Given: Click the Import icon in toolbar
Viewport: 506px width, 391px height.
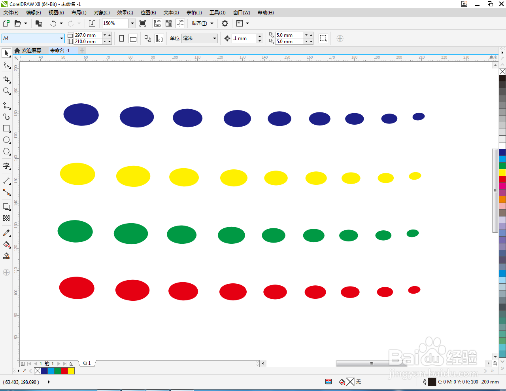Looking at the screenshot, I should coord(92,23).
